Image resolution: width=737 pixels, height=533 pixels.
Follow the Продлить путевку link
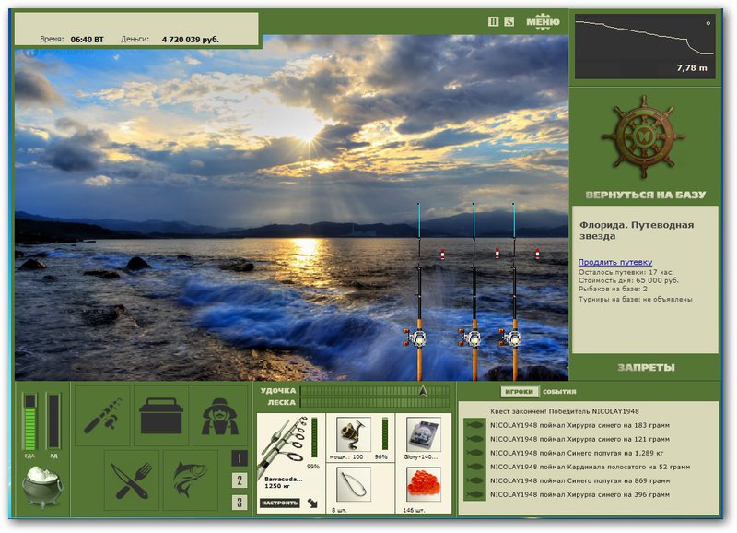(614, 262)
